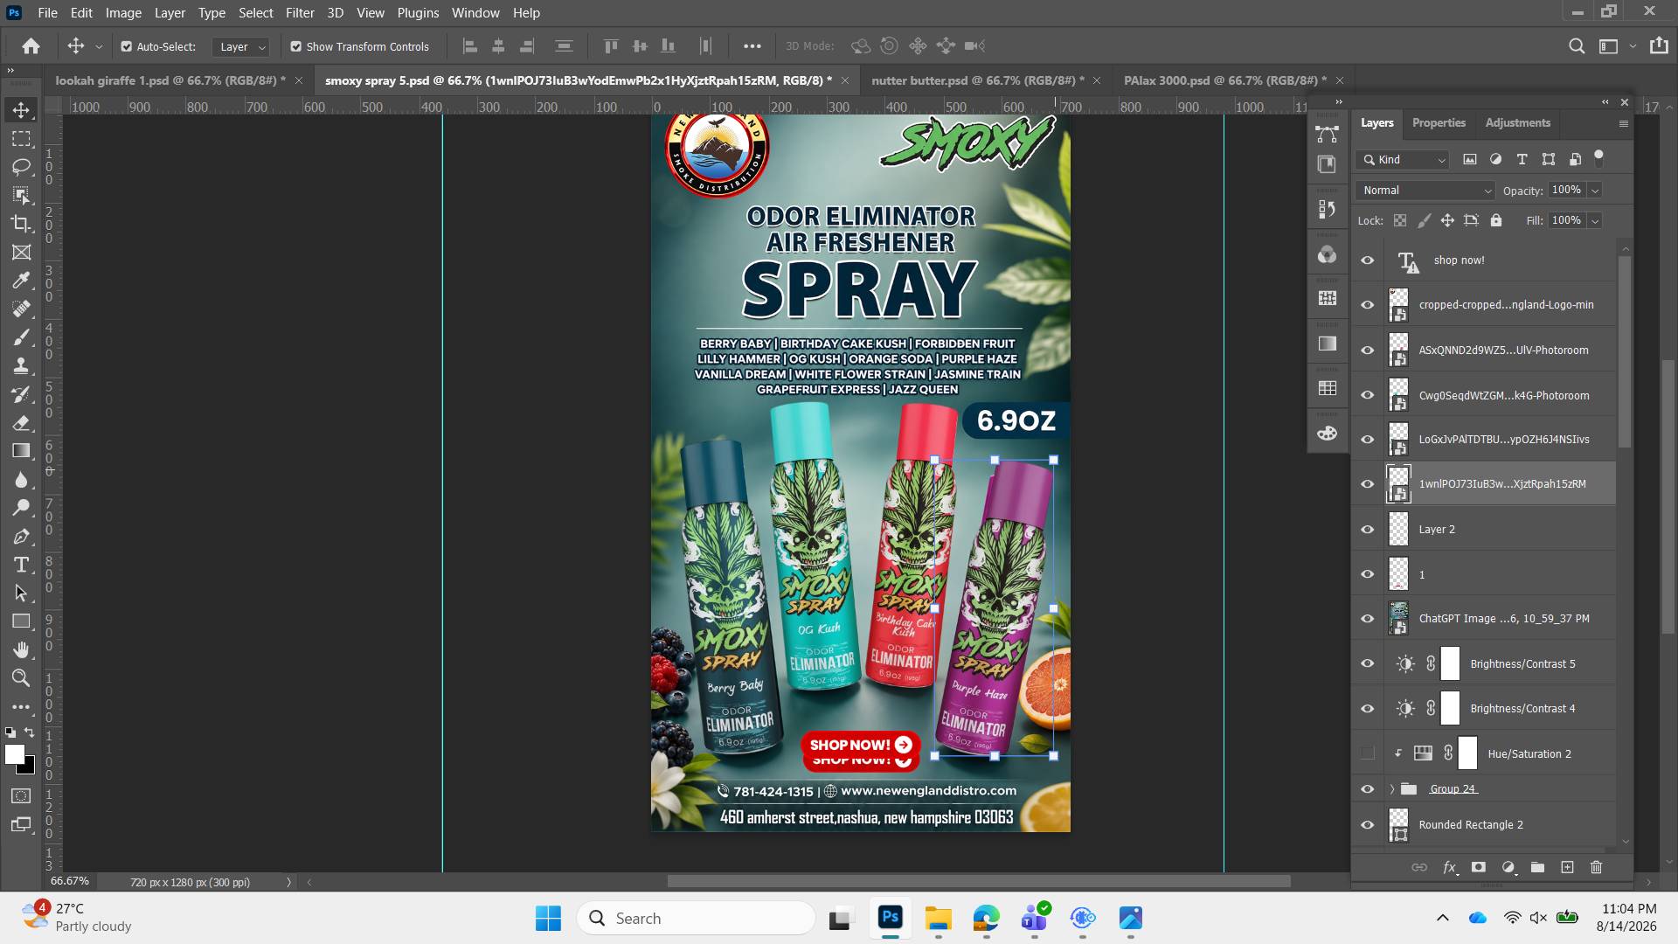Screen dimensions: 1678x944
Task: Create new group with folder icon
Action: point(1537,867)
